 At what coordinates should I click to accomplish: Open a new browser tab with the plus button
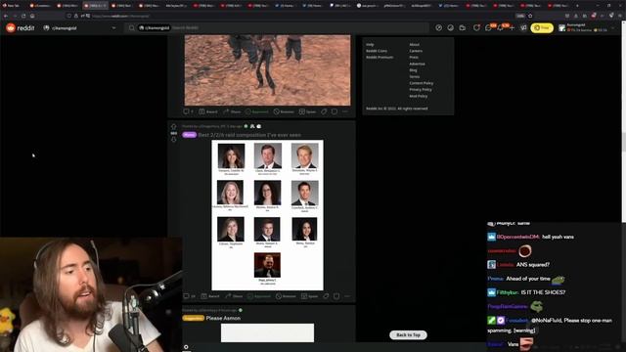point(577,6)
